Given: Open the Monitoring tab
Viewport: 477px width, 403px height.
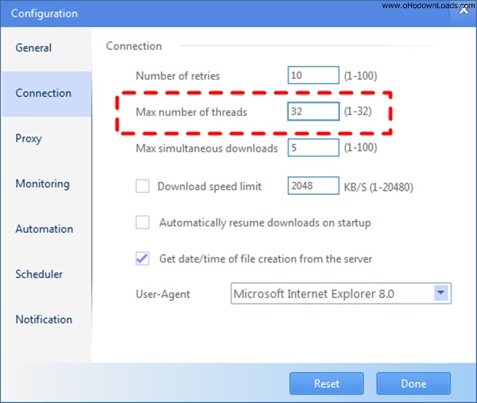Looking at the screenshot, I should [46, 184].
